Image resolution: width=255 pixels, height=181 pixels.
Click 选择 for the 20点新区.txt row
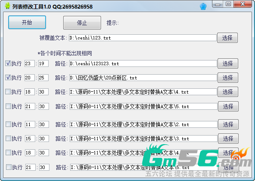click(x=228, y=78)
